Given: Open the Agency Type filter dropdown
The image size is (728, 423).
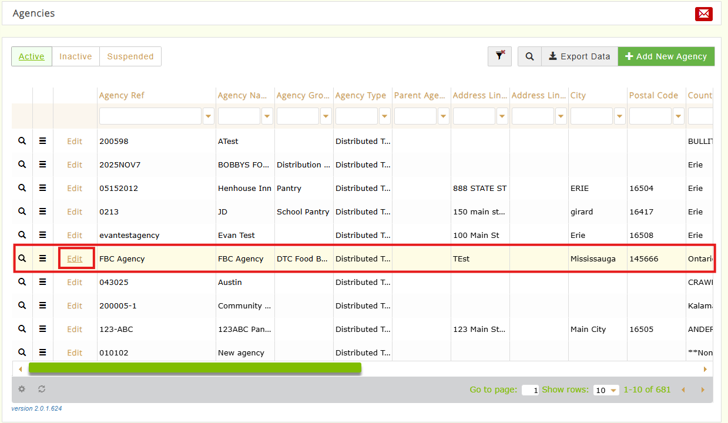Looking at the screenshot, I should (385, 116).
